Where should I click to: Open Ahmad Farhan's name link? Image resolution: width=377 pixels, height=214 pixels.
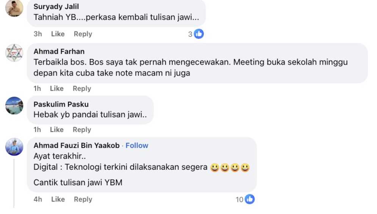(x=59, y=51)
